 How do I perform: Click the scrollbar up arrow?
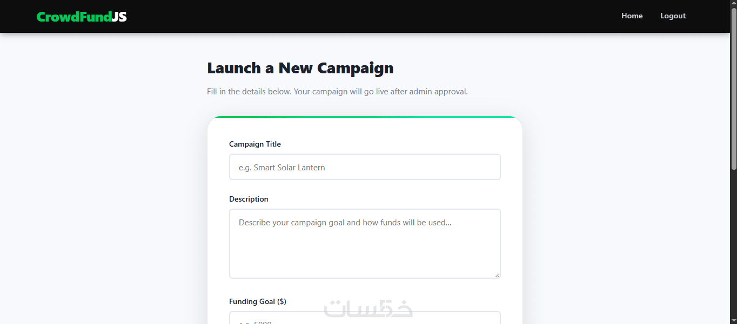733,4
